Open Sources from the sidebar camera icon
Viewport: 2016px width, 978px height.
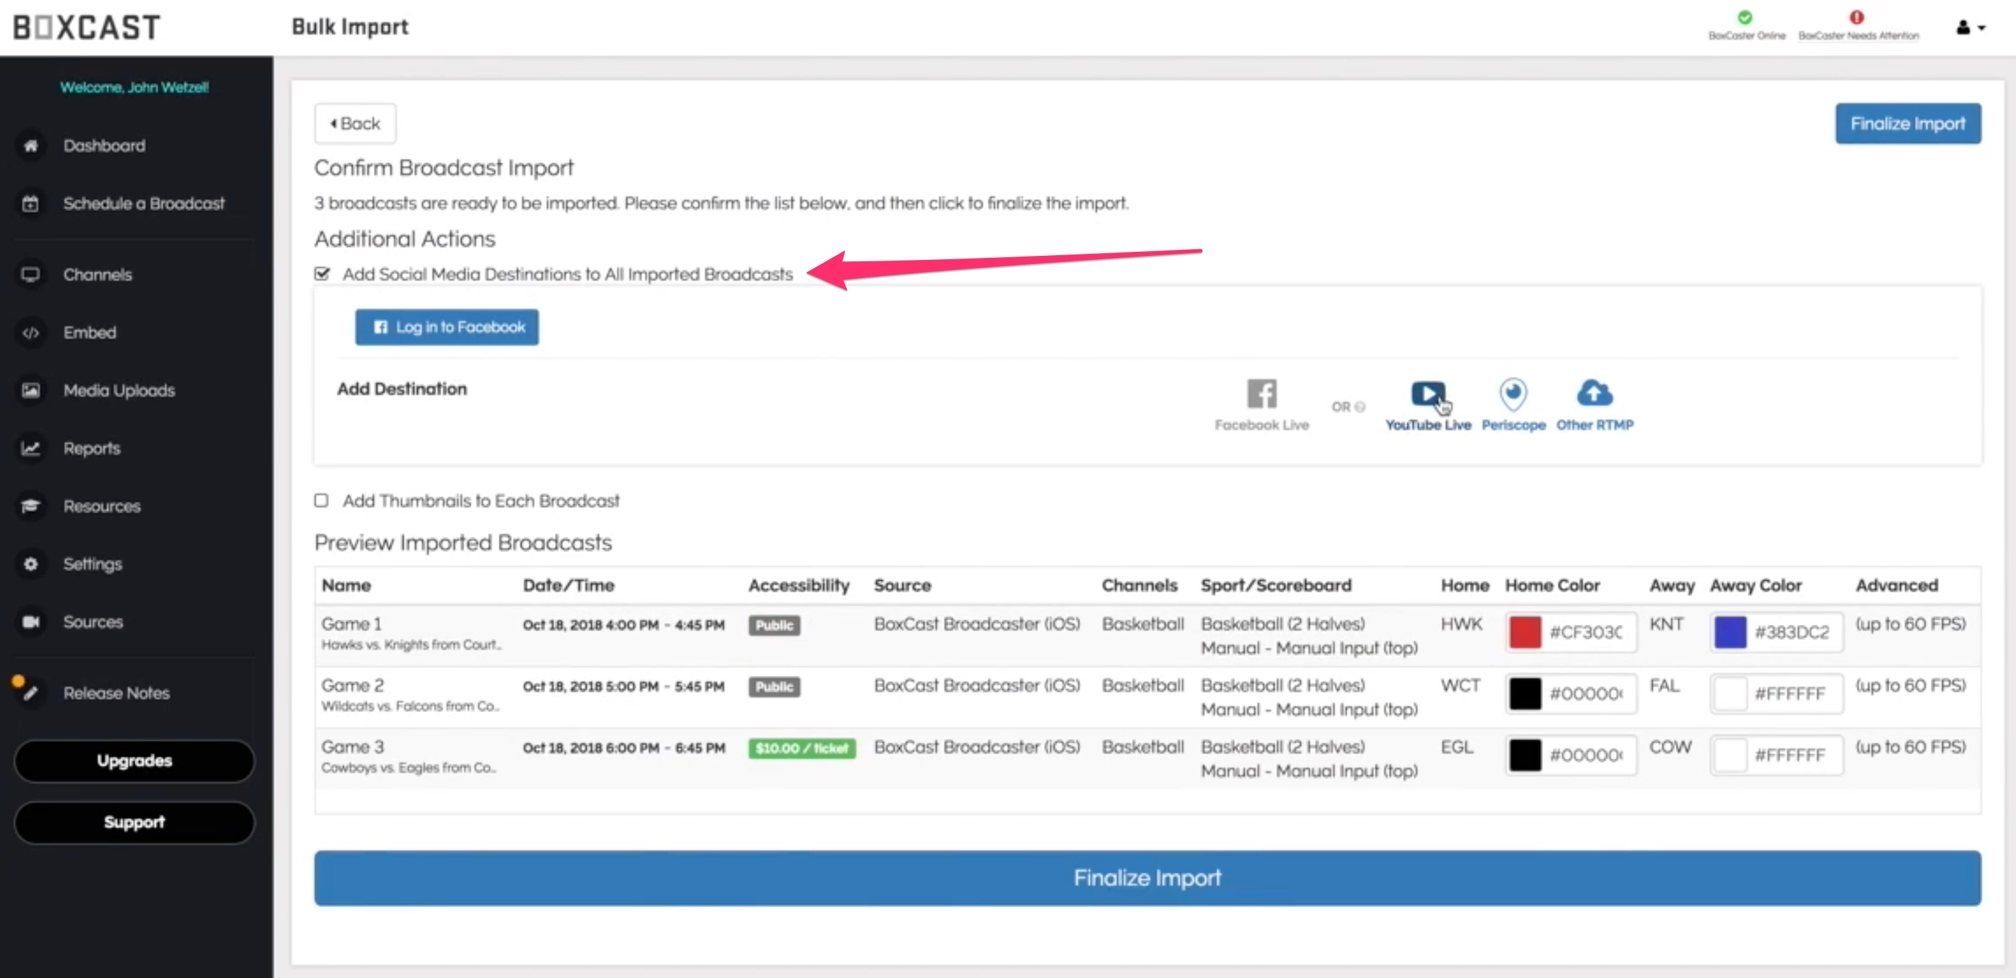(31, 622)
